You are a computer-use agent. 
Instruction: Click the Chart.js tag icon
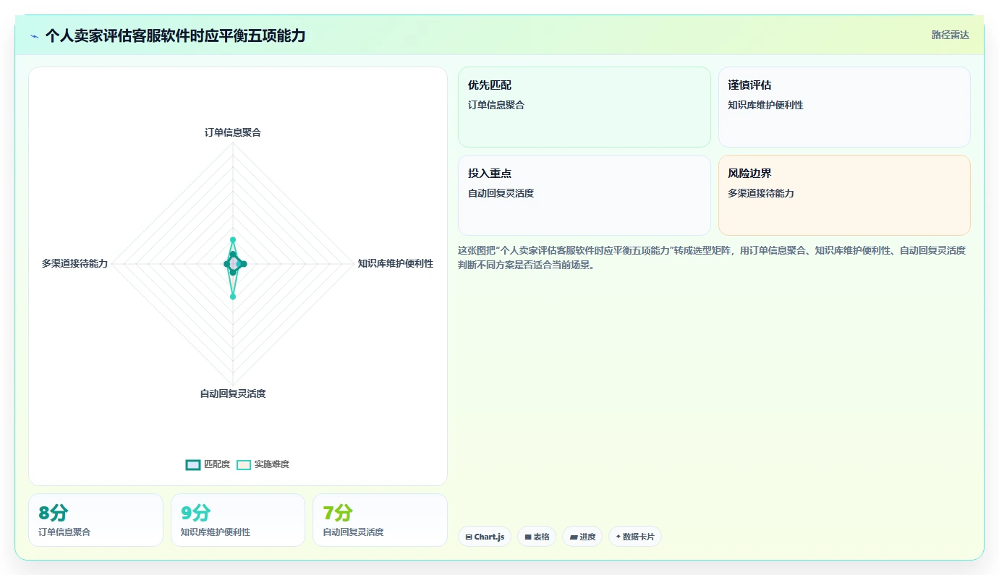pos(469,537)
